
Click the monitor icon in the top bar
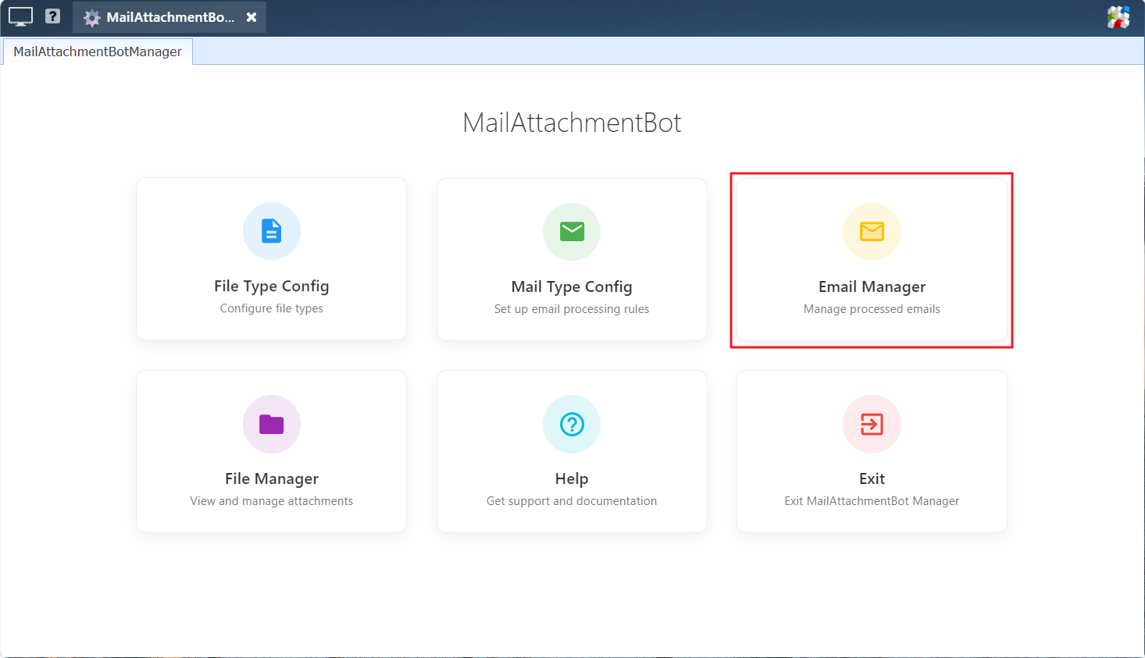[20, 16]
